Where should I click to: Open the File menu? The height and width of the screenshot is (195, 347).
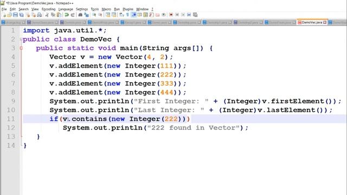coord(4,9)
